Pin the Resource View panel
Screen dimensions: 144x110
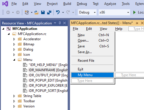pyautogui.click(x=60, y=23)
